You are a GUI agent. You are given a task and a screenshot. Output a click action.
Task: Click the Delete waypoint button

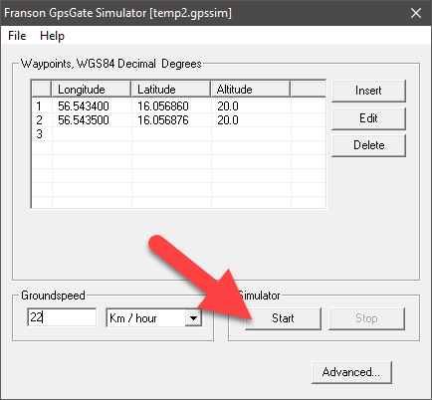pyautogui.click(x=368, y=145)
